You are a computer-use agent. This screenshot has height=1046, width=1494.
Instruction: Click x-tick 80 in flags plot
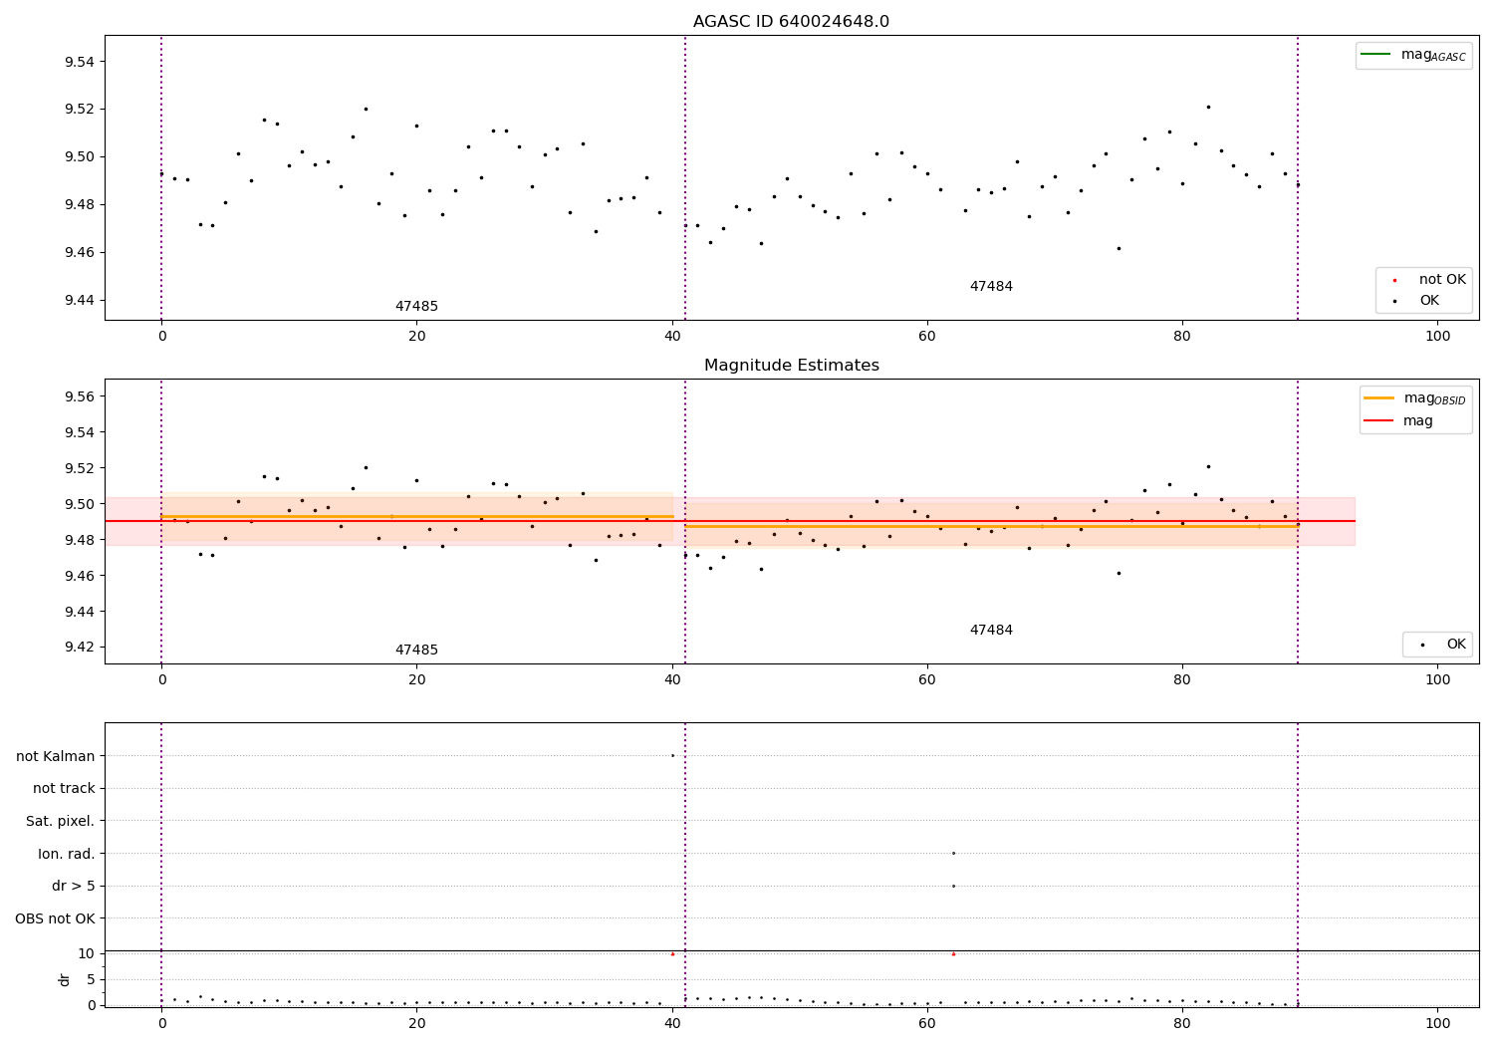[x=1182, y=1023]
